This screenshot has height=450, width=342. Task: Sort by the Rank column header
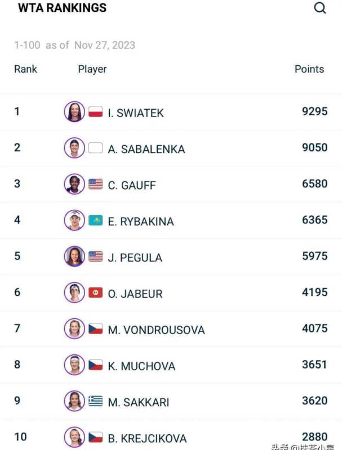click(26, 69)
